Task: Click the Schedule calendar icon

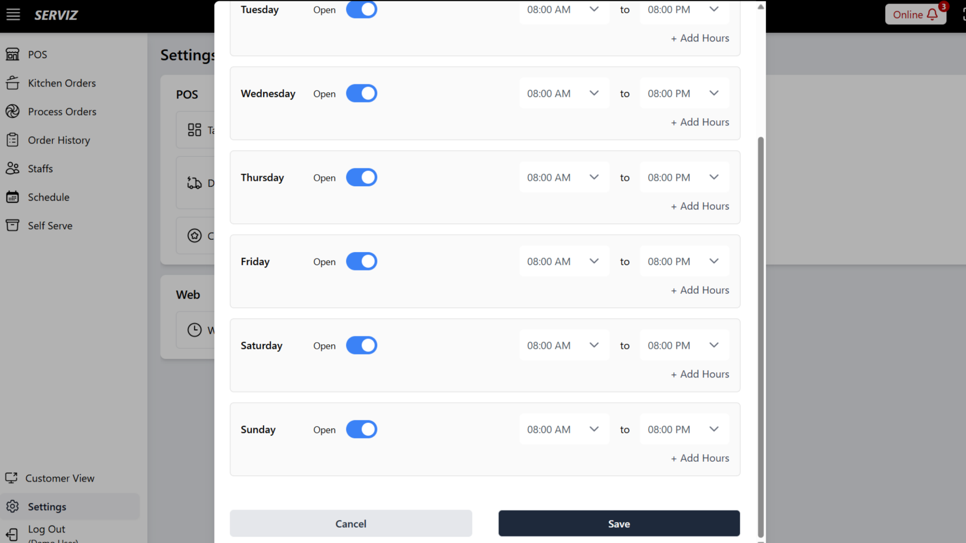Action: click(x=12, y=197)
